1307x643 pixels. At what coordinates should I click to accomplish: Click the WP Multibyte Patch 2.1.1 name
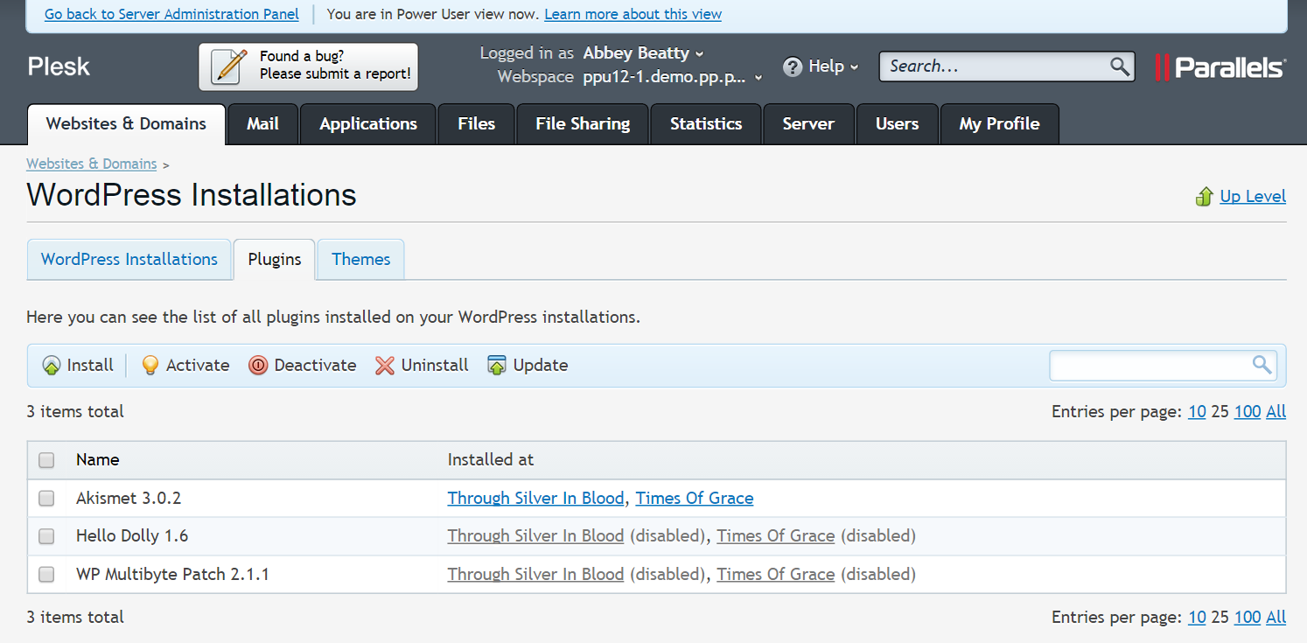point(172,575)
